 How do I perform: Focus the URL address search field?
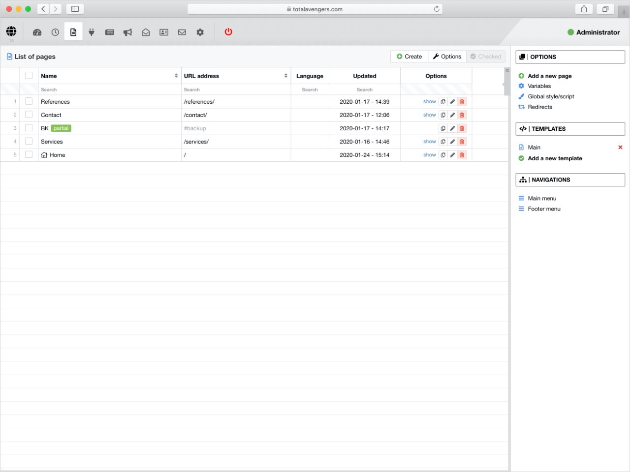(236, 89)
